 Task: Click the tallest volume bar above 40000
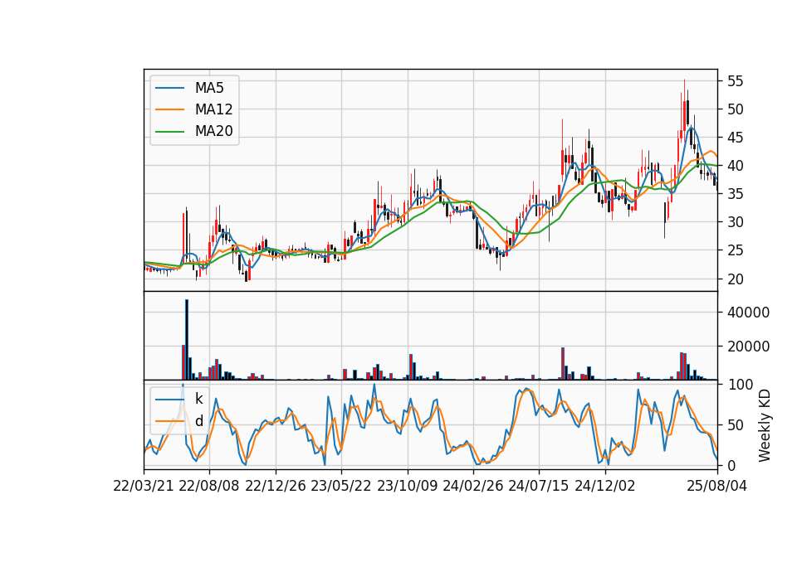click(187, 340)
